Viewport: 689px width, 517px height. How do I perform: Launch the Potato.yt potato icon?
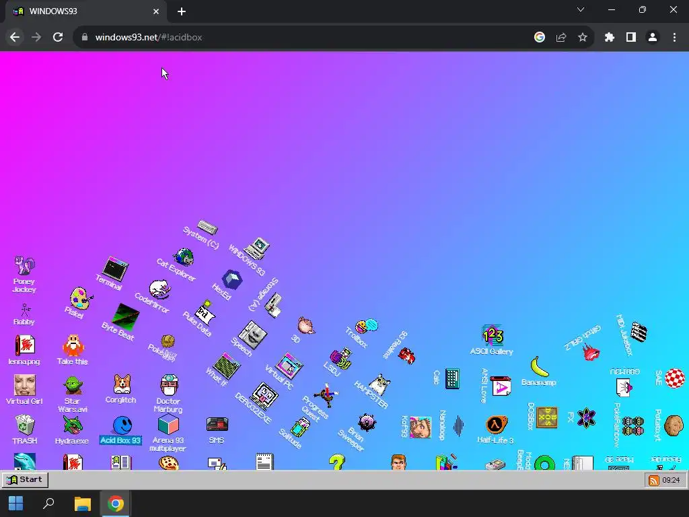click(x=674, y=425)
